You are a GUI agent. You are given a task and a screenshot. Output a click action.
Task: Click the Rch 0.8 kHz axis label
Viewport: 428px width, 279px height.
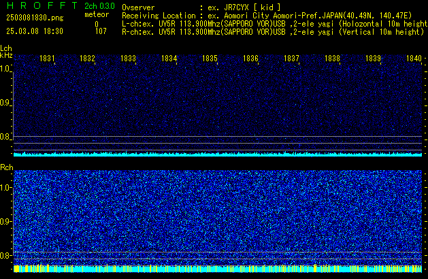(5, 255)
